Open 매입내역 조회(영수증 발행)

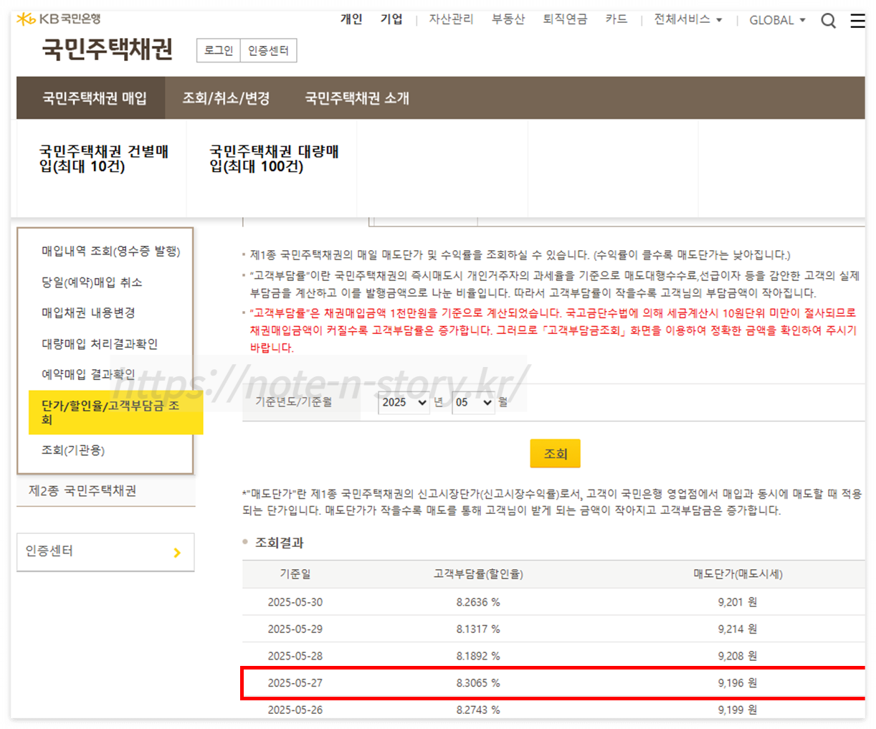111,251
